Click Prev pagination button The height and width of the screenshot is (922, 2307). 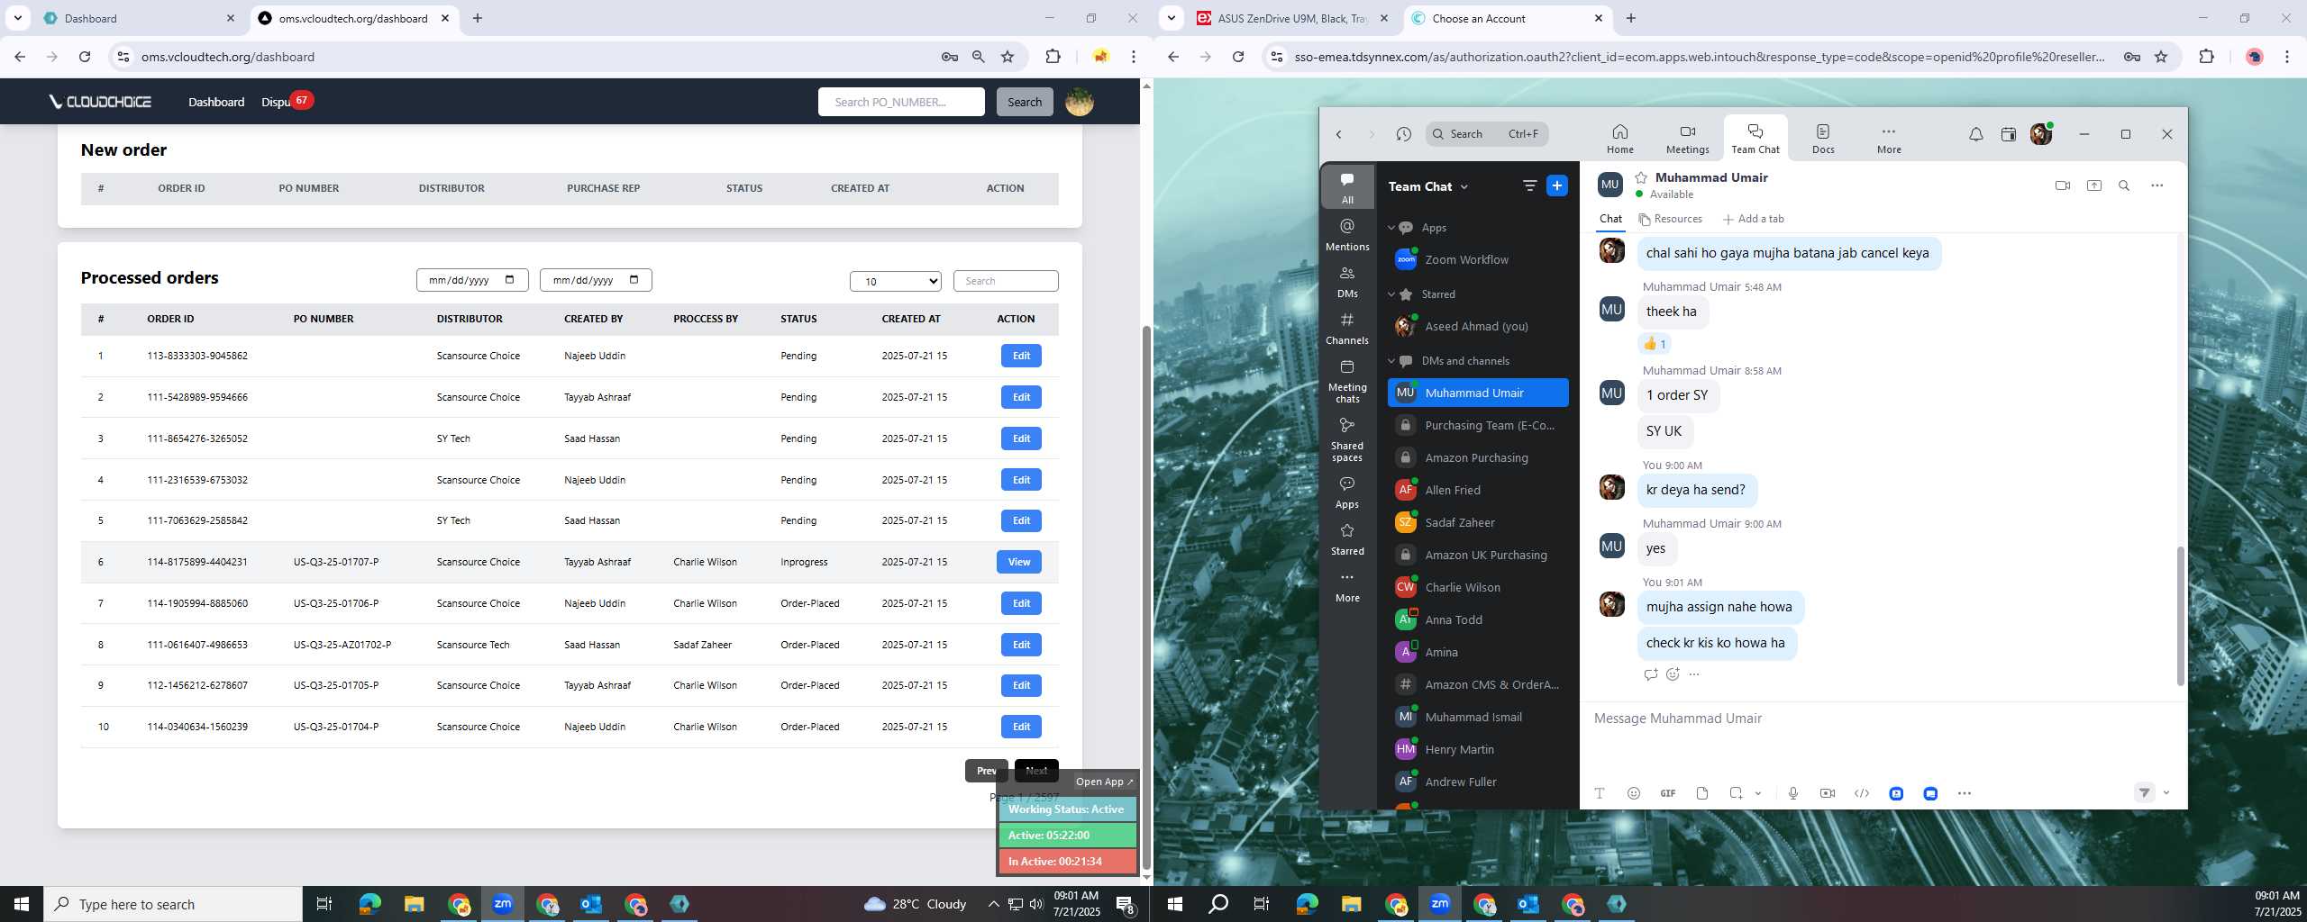(x=987, y=771)
